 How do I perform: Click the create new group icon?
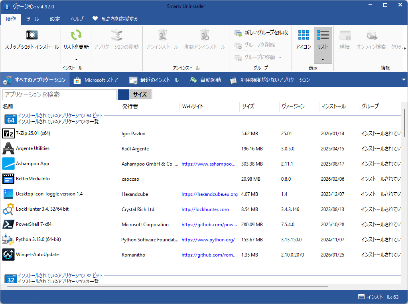(238, 32)
